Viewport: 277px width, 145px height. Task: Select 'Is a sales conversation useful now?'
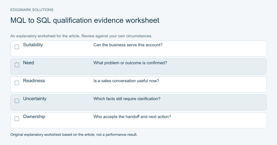click(126, 81)
